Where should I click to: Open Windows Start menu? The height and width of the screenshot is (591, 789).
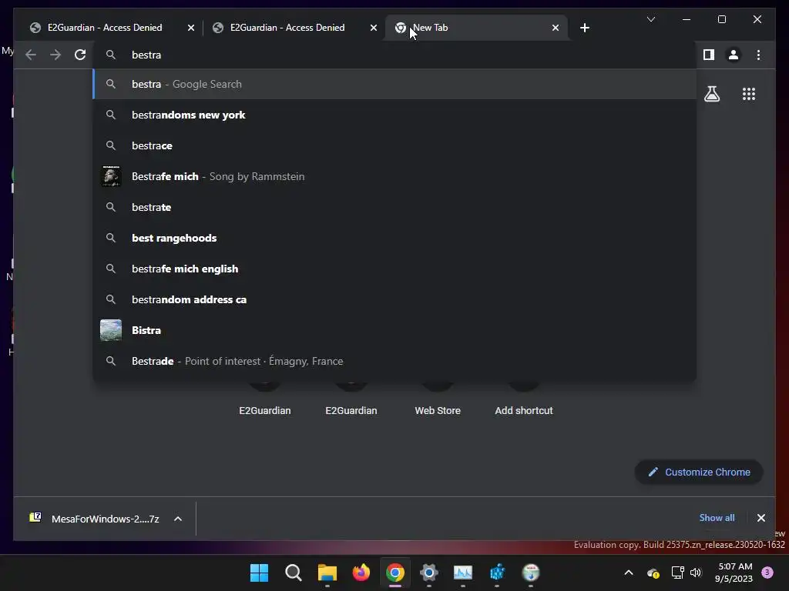[x=259, y=573]
